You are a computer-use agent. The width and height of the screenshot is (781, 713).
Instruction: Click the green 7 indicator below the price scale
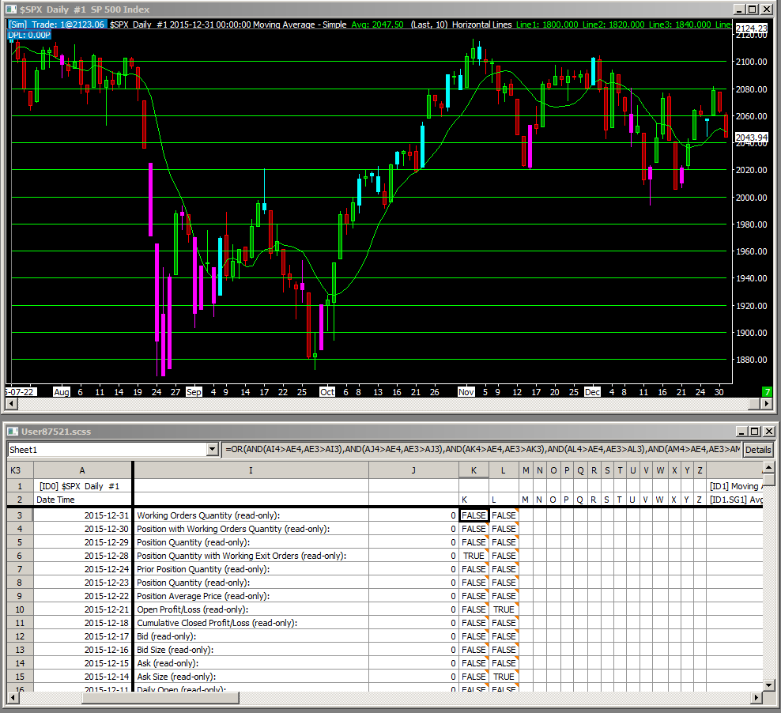click(x=766, y=392)
